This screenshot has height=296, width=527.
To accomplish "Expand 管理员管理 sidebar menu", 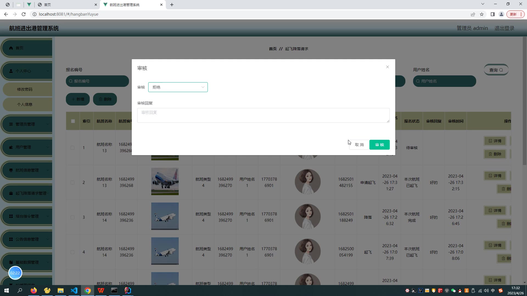I will [27, 124].
